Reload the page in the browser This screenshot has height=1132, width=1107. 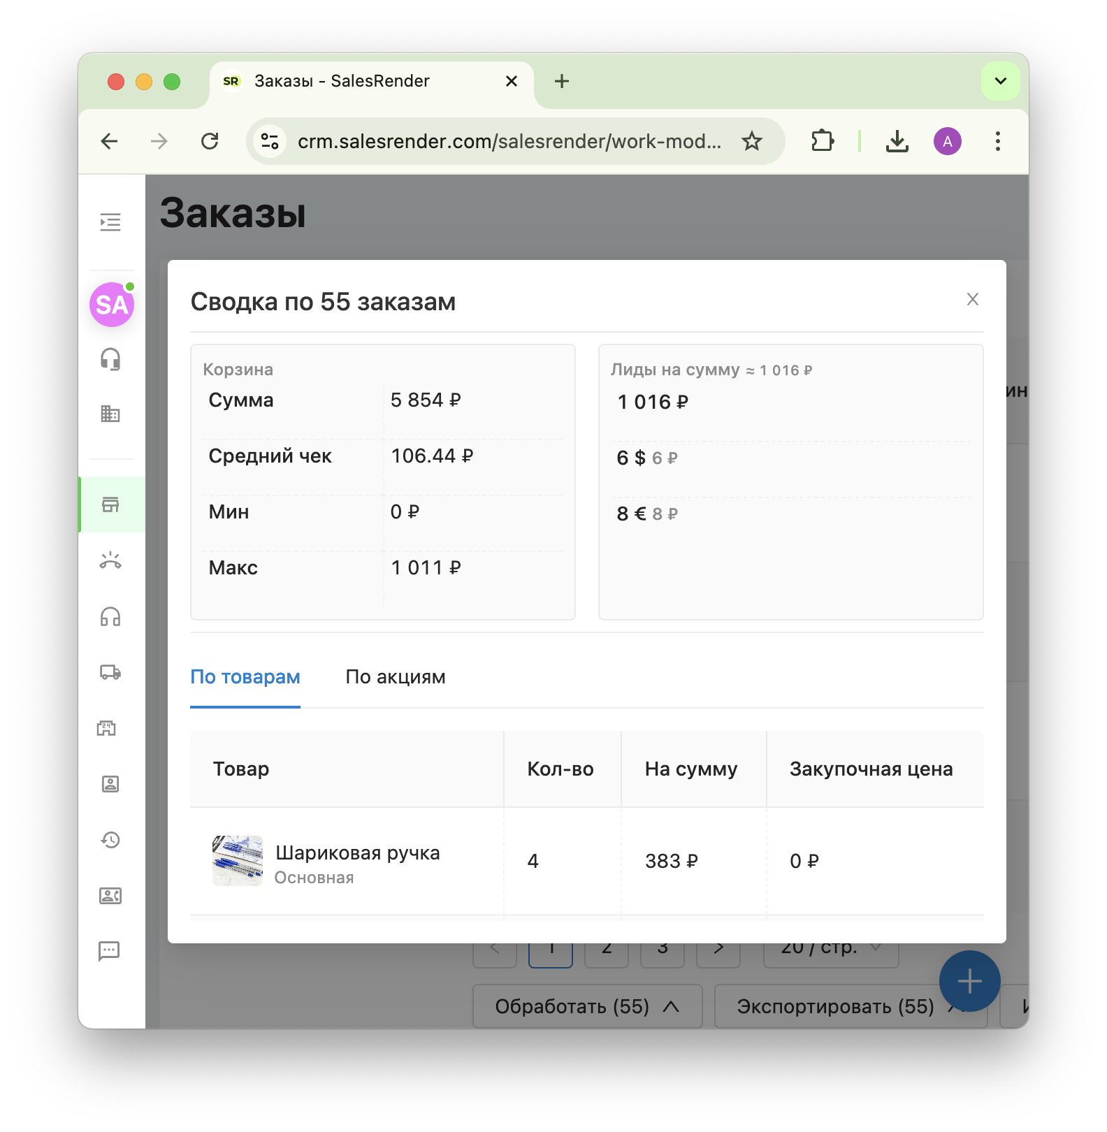(210, 141)
